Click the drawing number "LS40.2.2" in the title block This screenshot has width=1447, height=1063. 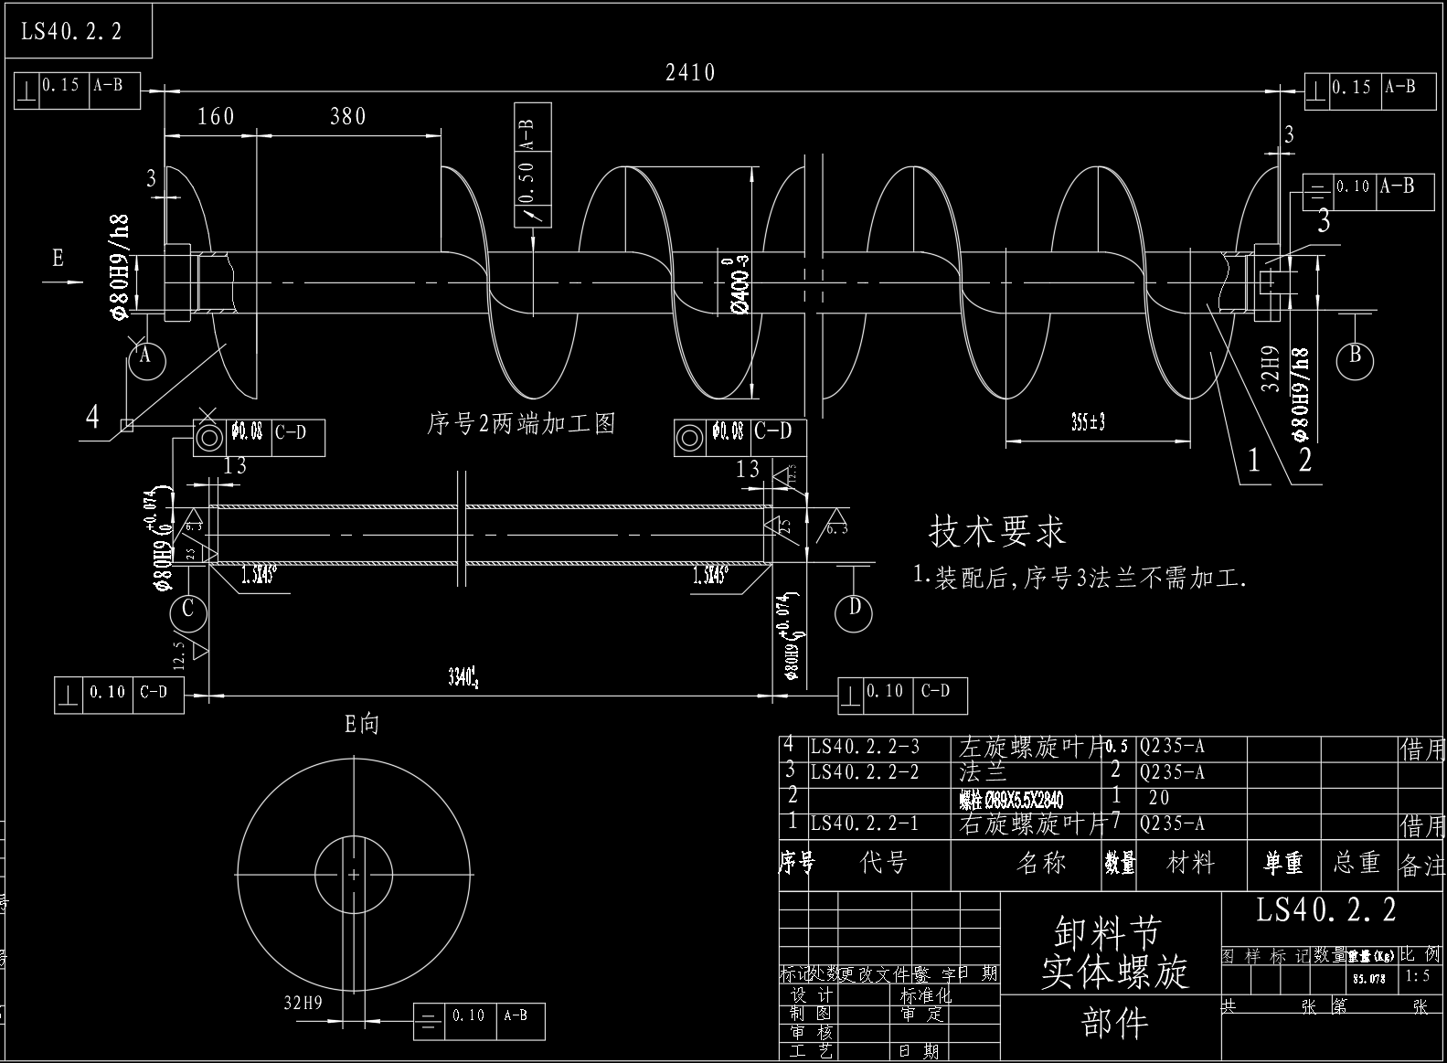[1325, 909]
